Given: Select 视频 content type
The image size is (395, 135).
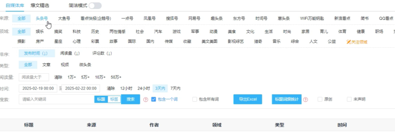Looking at the screenshot, I should pyautogui.click(x=65, y=65).
